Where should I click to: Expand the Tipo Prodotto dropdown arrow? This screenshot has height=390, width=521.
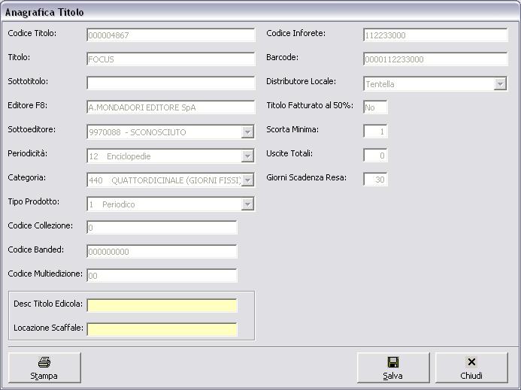click(x=247, y=204)
